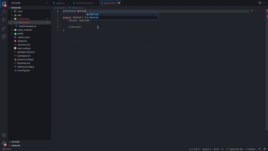268x151 pixels.
Task: Open the Search view in the activity bar
Action: click(4, 12)
